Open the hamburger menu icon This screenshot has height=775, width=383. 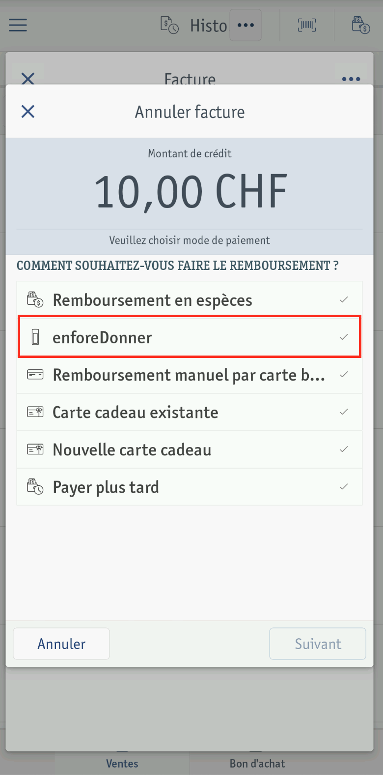[x=18, y=25]
